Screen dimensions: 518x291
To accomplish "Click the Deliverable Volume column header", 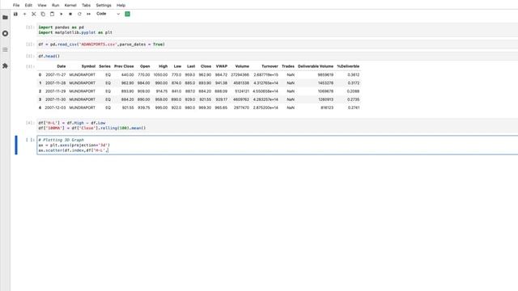I will [x=316, y=66].
